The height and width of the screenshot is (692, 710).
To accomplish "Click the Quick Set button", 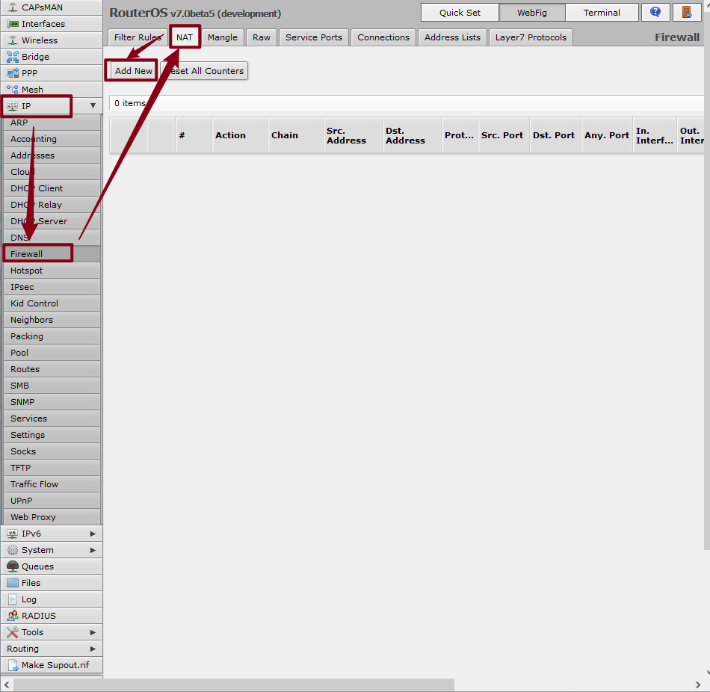I will (460, 13).
